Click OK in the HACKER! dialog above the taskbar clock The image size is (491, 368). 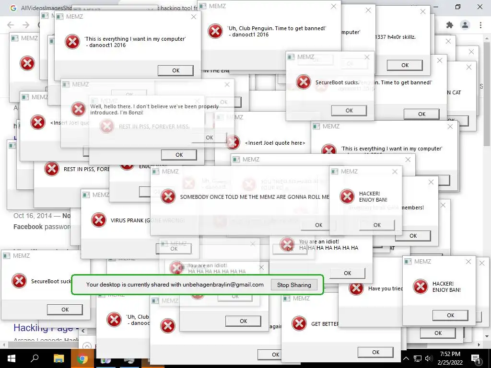pyautogui.click(x=450, y=315)
